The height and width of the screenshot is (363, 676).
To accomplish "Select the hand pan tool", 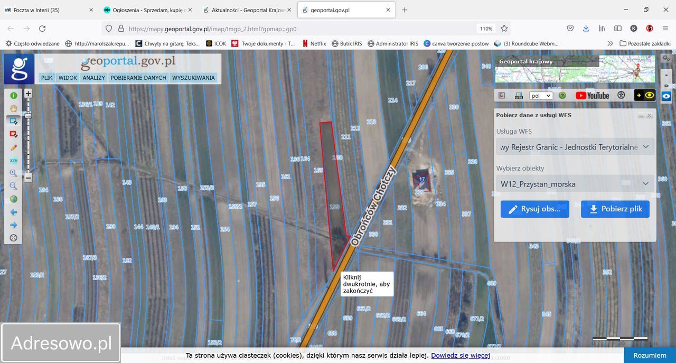I will tap(14, 108).
